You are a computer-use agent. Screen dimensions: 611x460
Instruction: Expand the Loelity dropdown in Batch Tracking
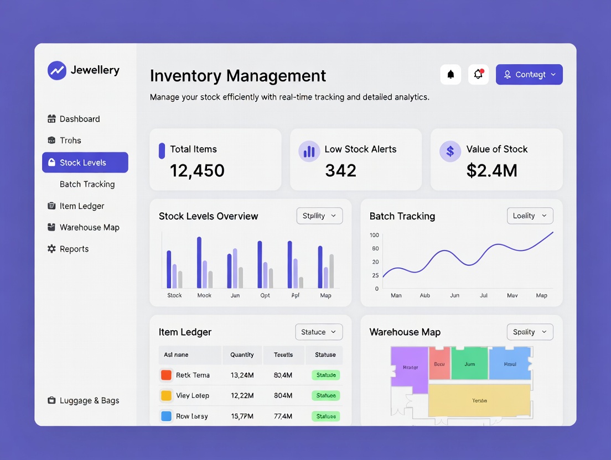(530, 216)
